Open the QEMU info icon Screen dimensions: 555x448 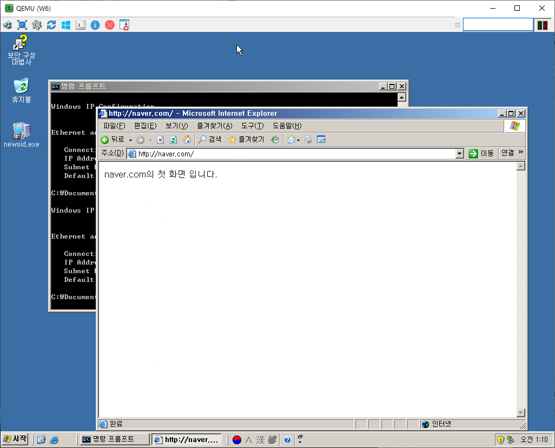(95, 25)
